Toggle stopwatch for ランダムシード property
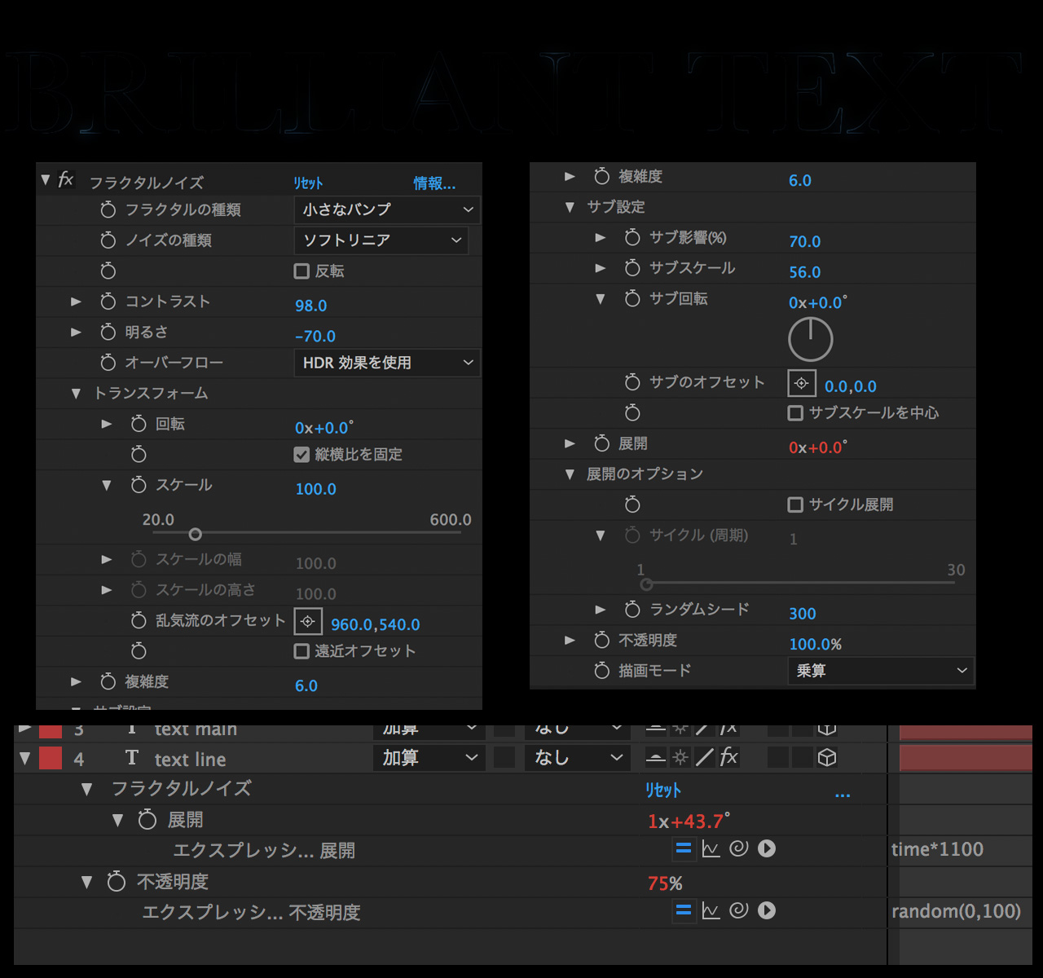Screen dimensions: 1043x978 [632, 610]
